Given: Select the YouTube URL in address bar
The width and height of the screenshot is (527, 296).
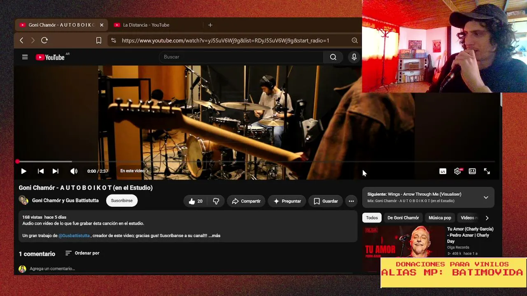Looking at the screenshot, I should pos(226,41).
